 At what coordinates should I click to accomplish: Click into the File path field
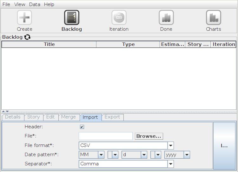coord(106,136)
